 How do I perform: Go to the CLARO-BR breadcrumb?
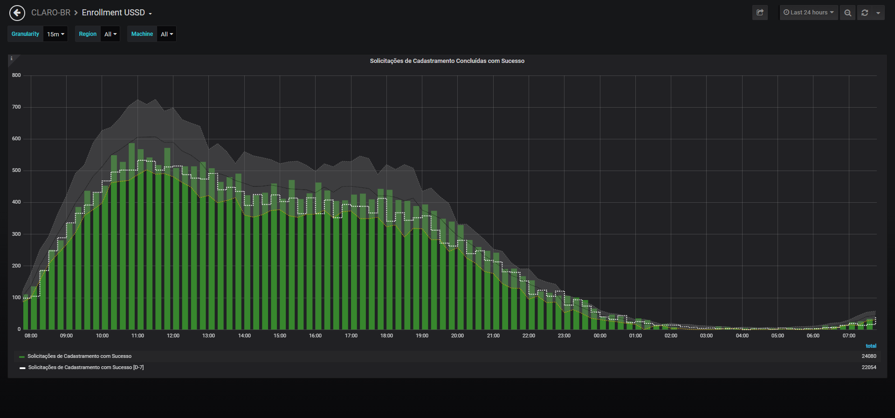click(x=51, y=13)
